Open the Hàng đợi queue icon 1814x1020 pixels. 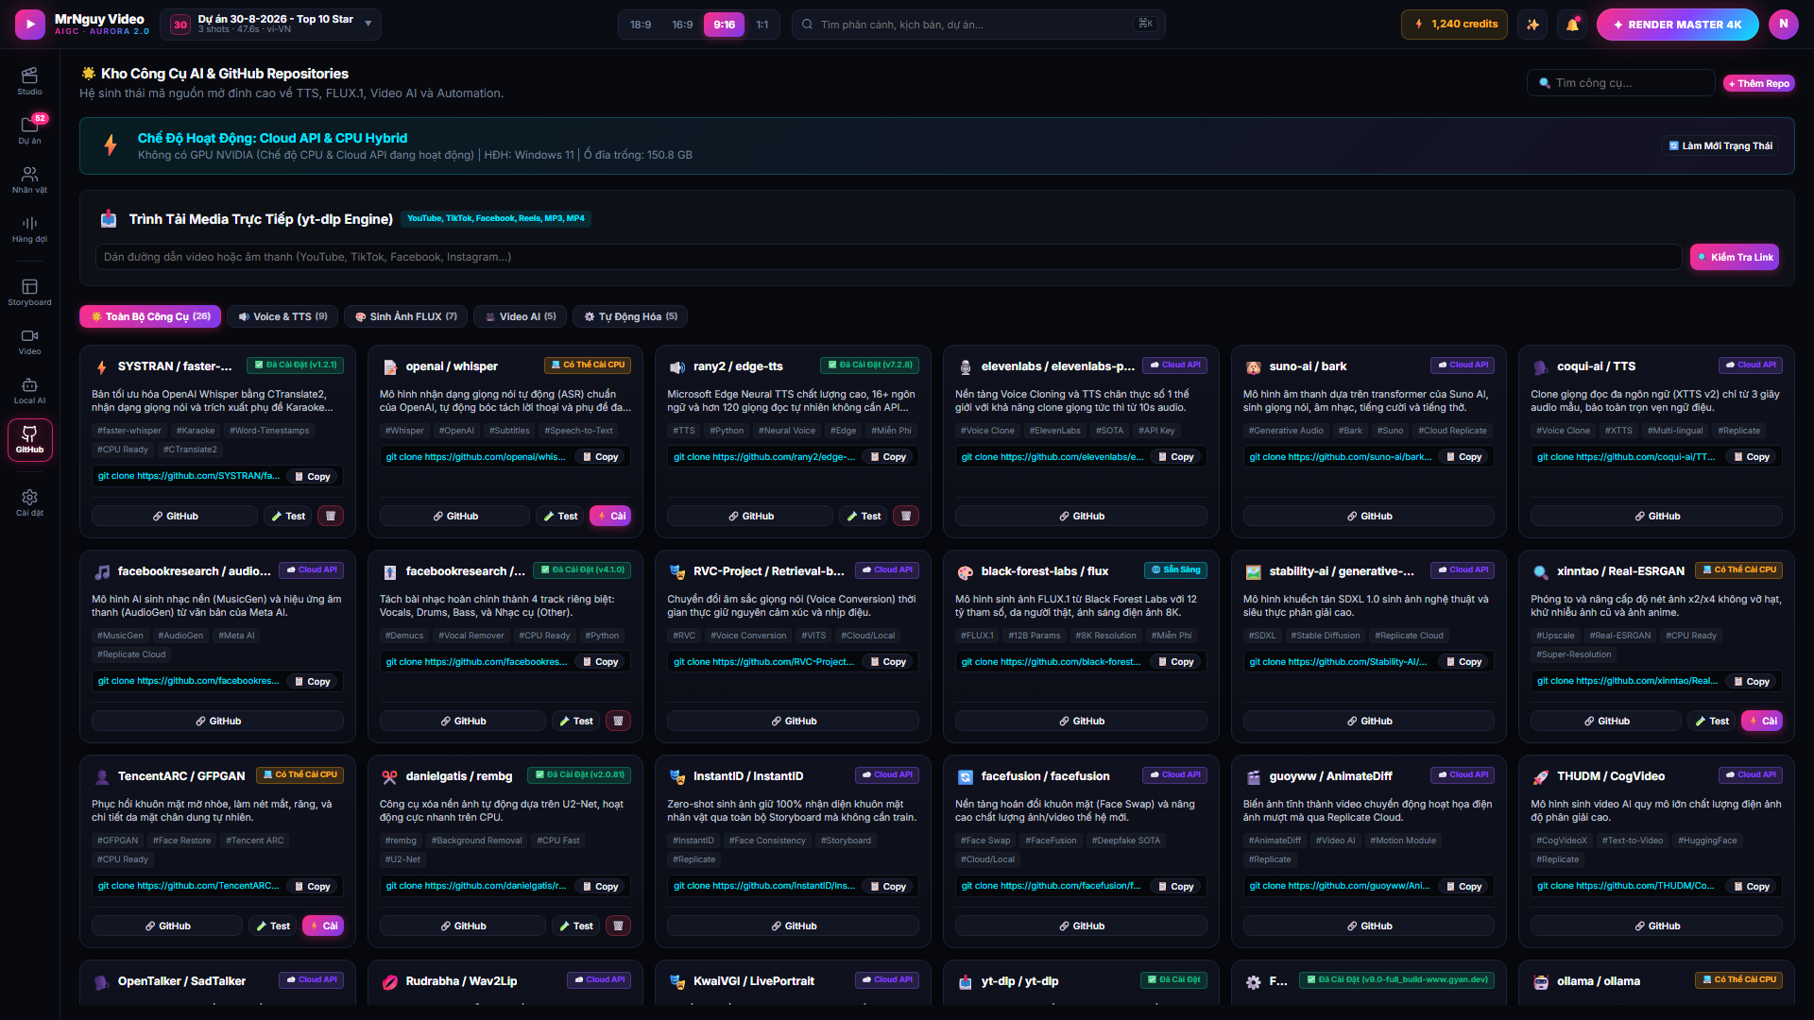point(29,229)
